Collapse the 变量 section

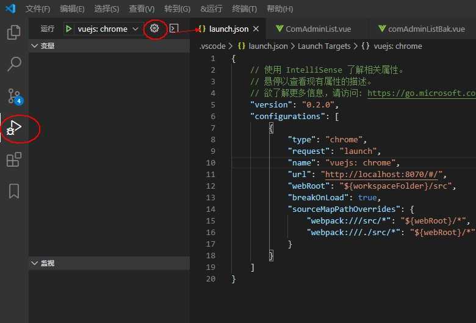pyautogui.click(x=109, y=46)
